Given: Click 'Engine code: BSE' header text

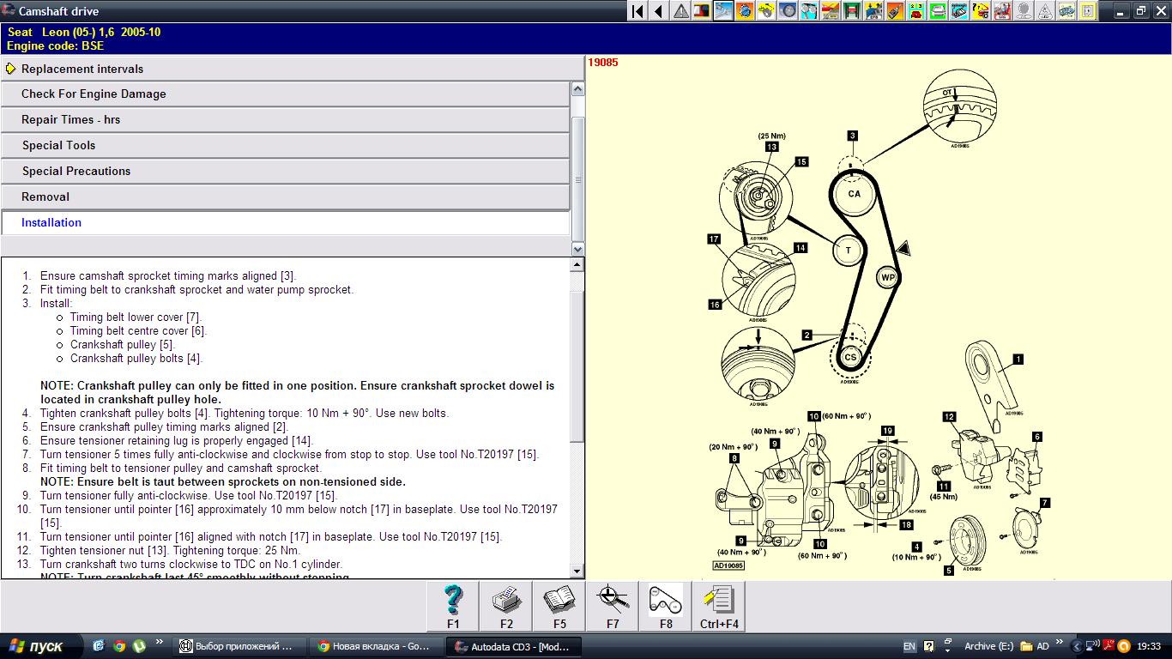Looking at the screenshot, I should (x=56, y=46).
